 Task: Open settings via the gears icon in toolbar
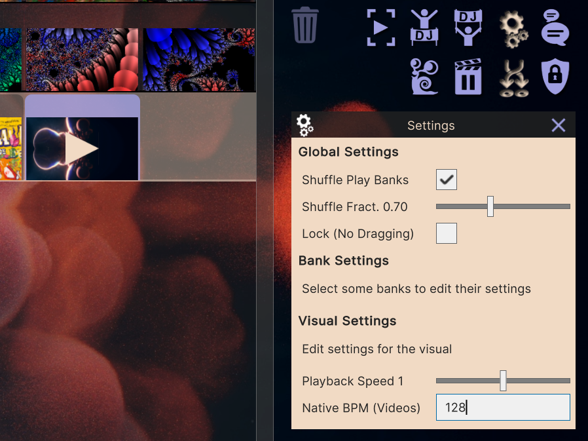click(514, 29)
